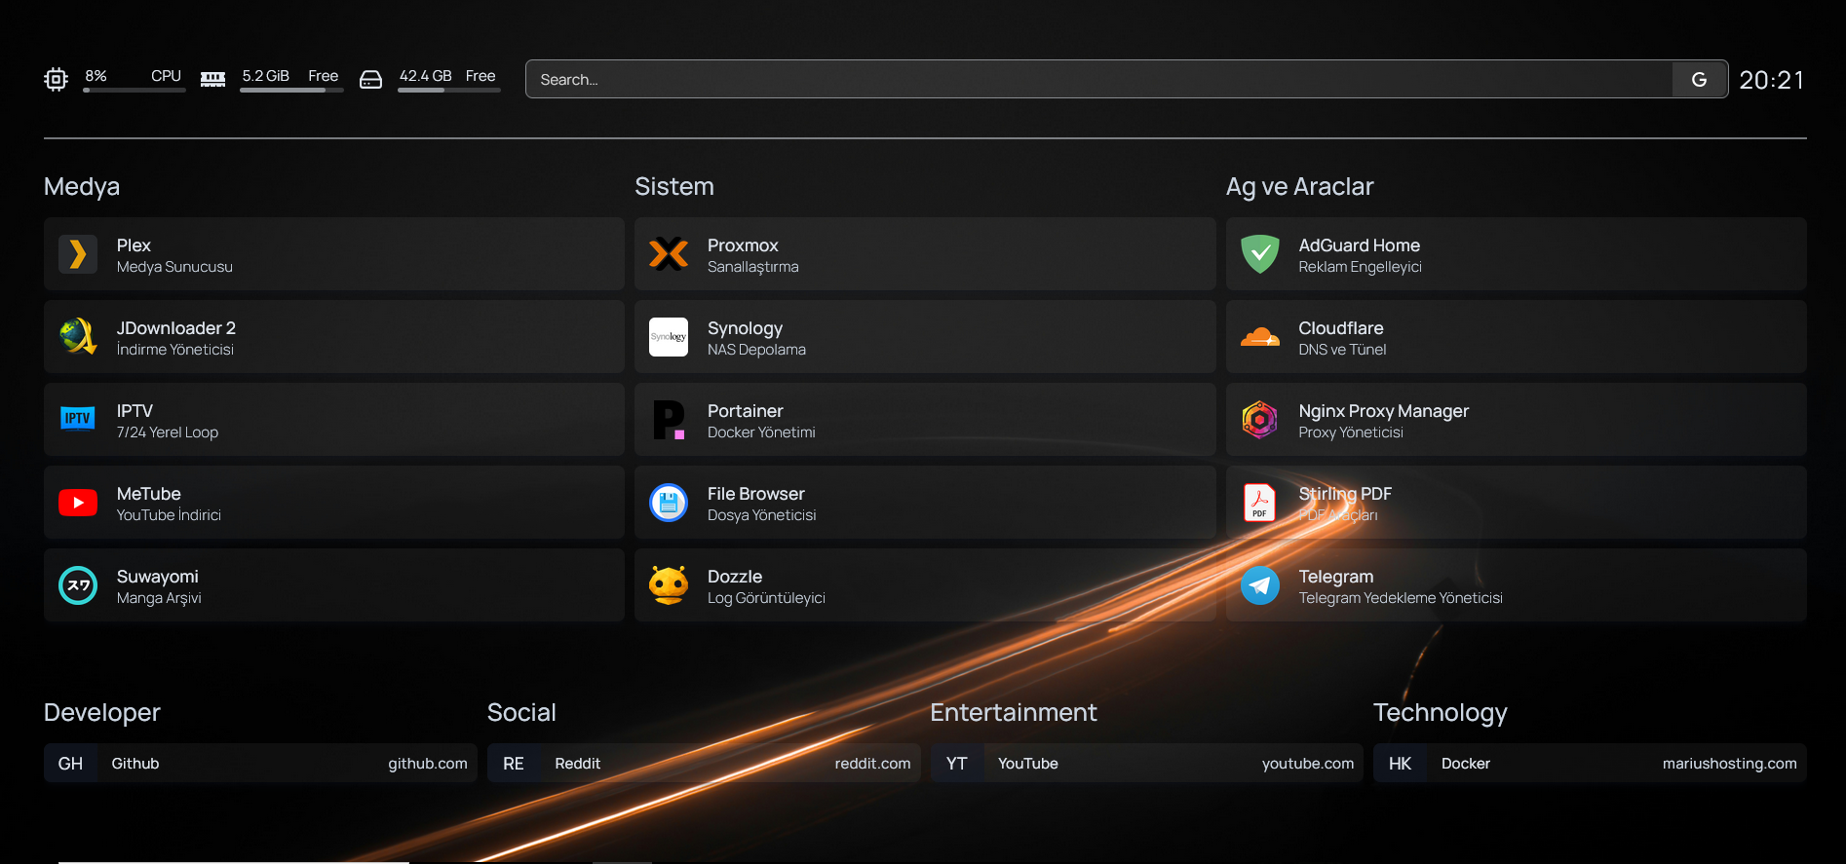Click Docker Yönetimi description
This screenshot has width=1846, height=864.
(x=761, y=432)
